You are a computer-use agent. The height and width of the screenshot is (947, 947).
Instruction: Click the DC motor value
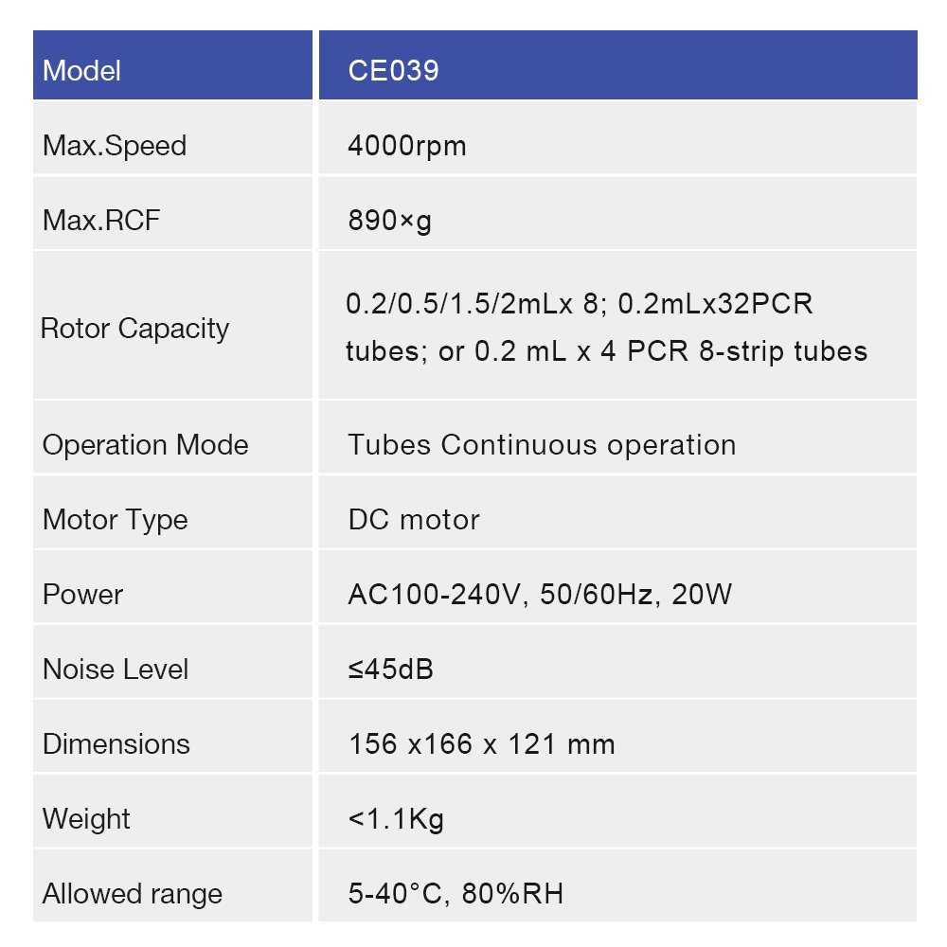point(414,520)
